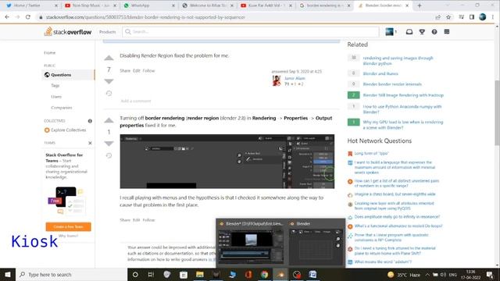Click browser address bar
This screenshot has height=281, width=500.
(236, 17)
